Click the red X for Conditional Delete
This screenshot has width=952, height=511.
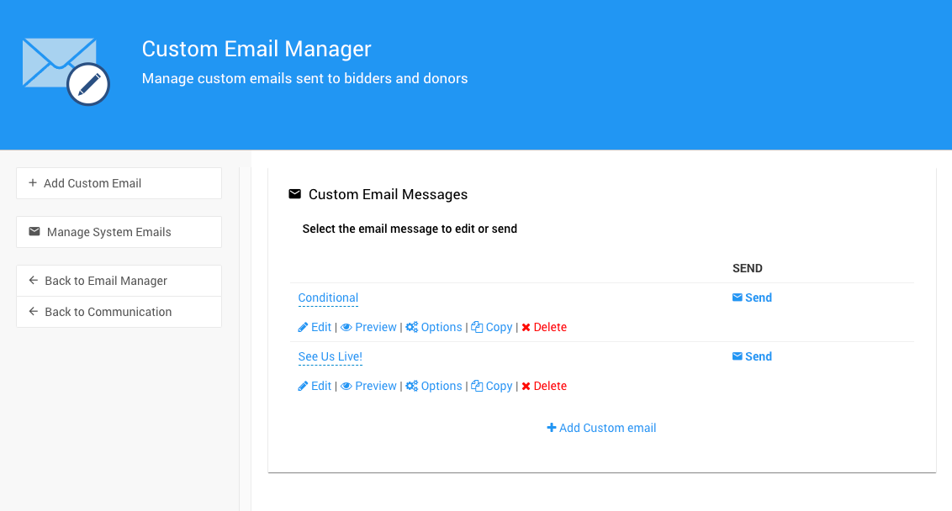pyautogui.click(x=526, y=327)
